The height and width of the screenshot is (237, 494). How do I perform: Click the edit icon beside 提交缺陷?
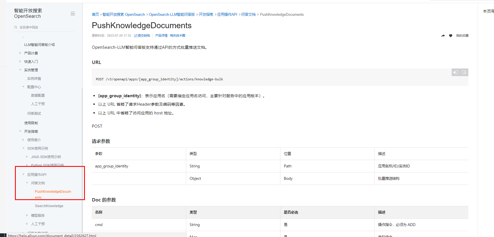click(135, 36)
